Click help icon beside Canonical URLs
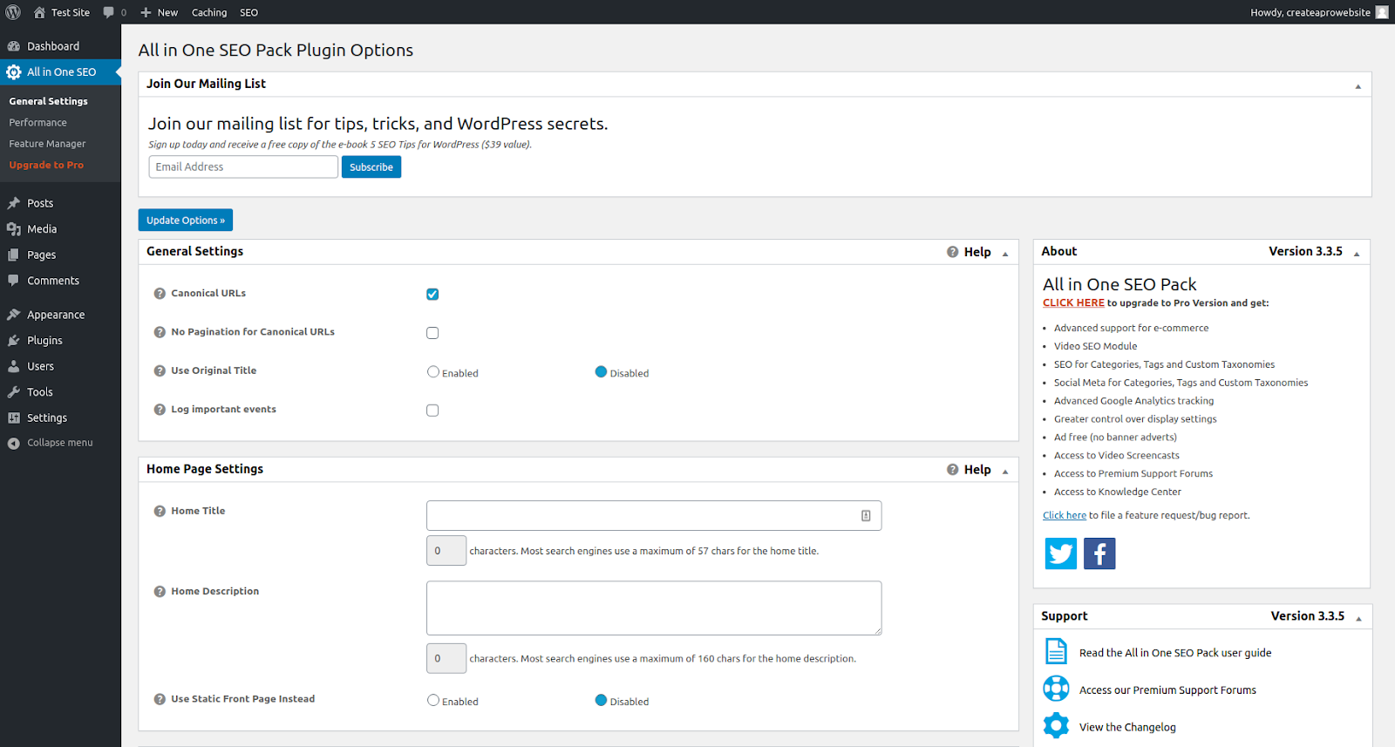1395x747 pixels. click(x=160, y=294)
